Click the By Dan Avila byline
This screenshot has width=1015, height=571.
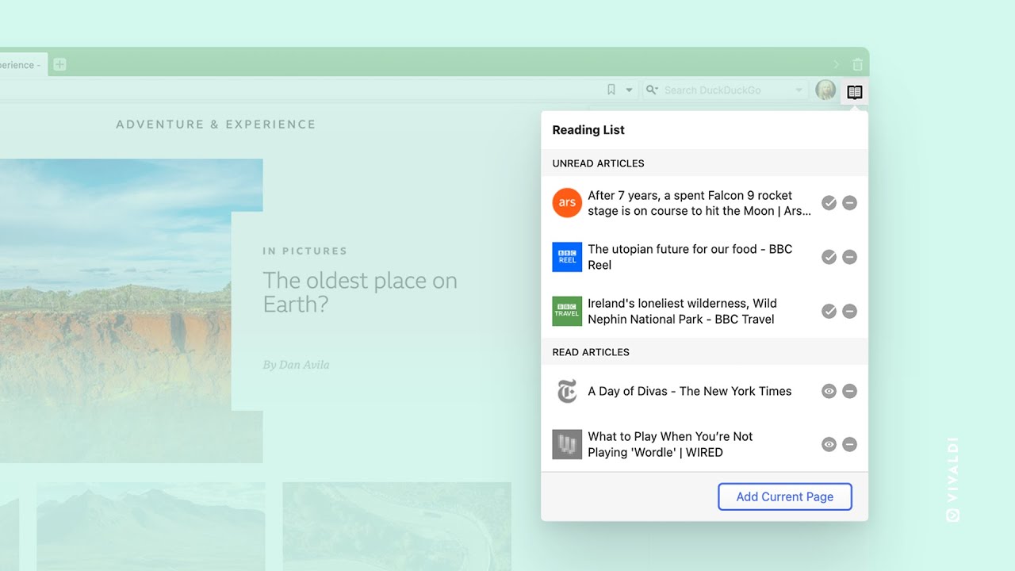(x=296, y=365)
